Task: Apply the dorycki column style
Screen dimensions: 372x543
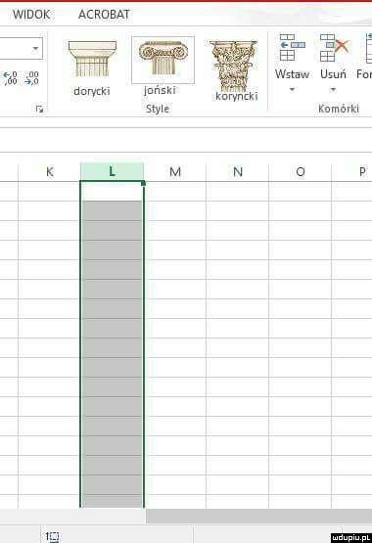Action: click(92, 68)
